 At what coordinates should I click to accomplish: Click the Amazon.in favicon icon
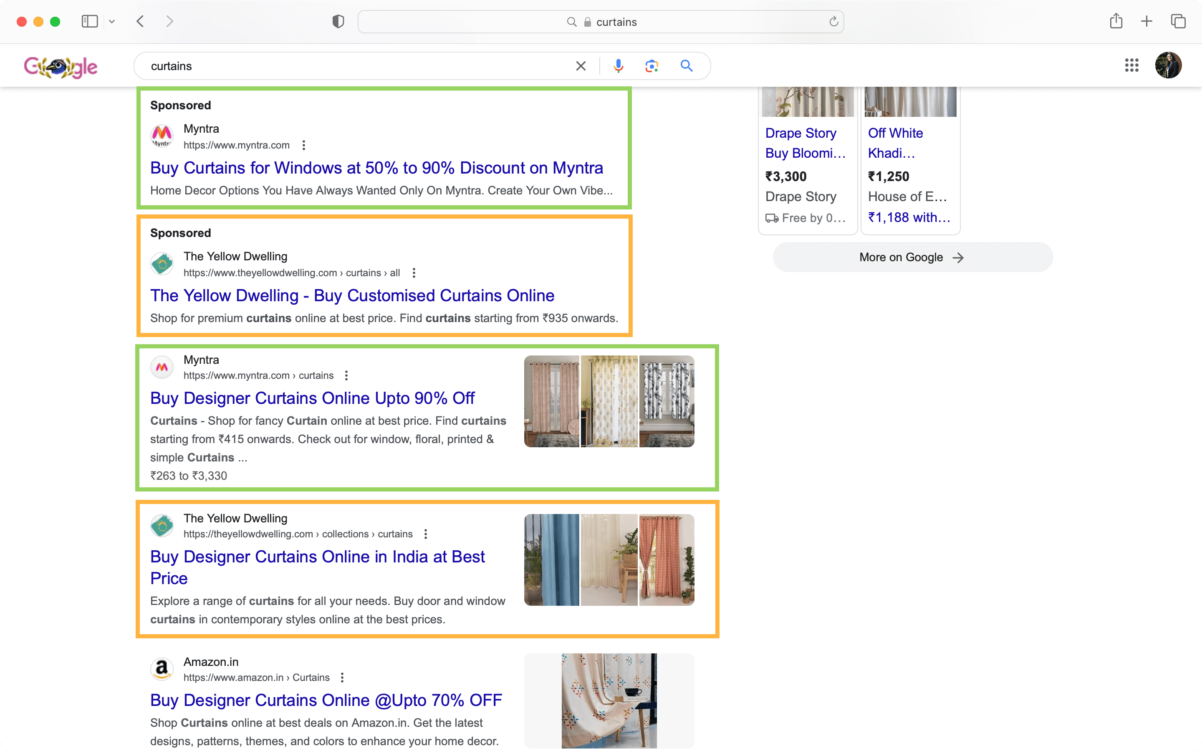point(162,670)
